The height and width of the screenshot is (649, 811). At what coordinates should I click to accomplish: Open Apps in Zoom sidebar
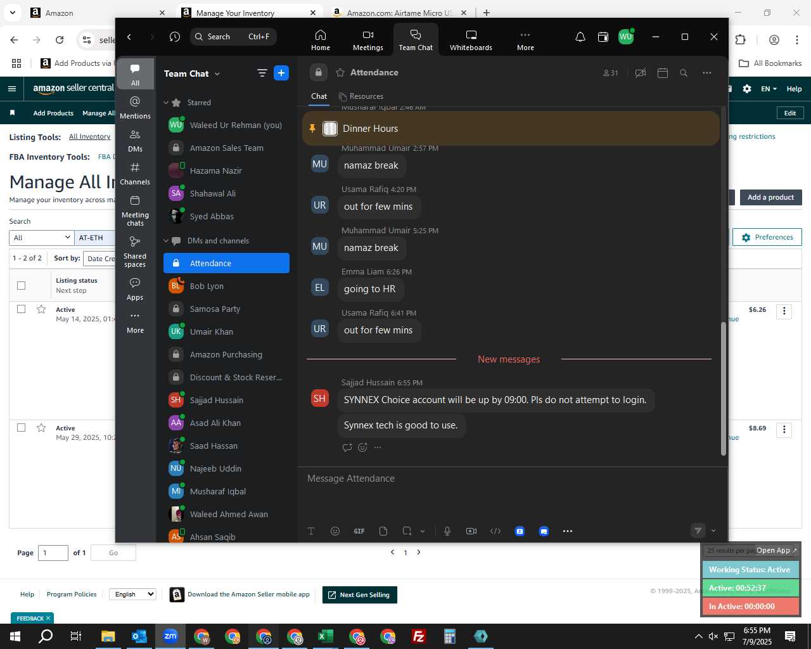coord(135,288)
